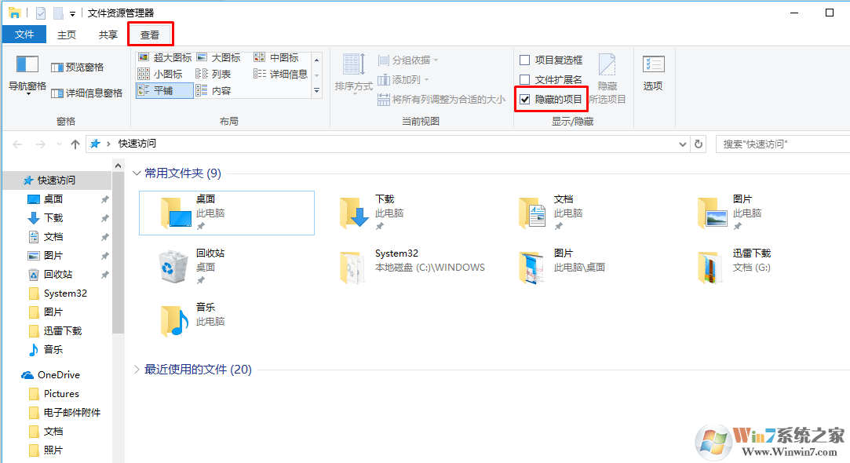Select Downloads (下载) in sidebar
Viewport: 850px width, 463px height.
pyautogui.click(x=53, y=218)
